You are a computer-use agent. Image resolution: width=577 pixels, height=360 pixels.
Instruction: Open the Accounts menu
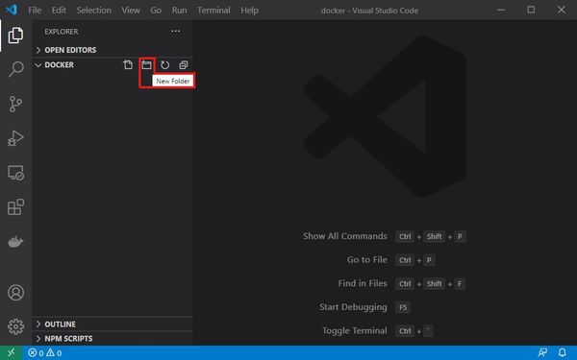click(x=15, y=293)
